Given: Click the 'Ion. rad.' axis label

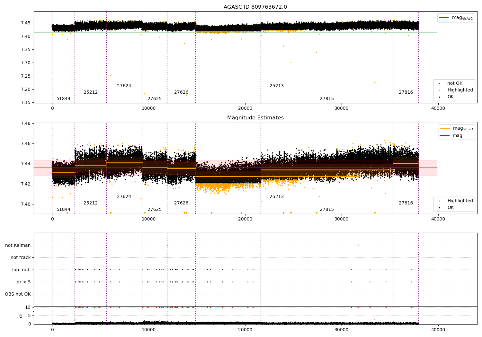Looking at the screenshot, I should (x=22, y=270).
